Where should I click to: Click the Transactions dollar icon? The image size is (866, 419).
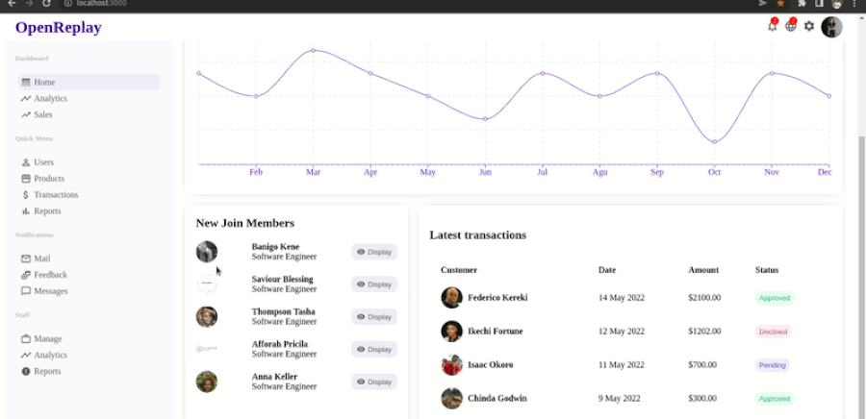point(25,195)
